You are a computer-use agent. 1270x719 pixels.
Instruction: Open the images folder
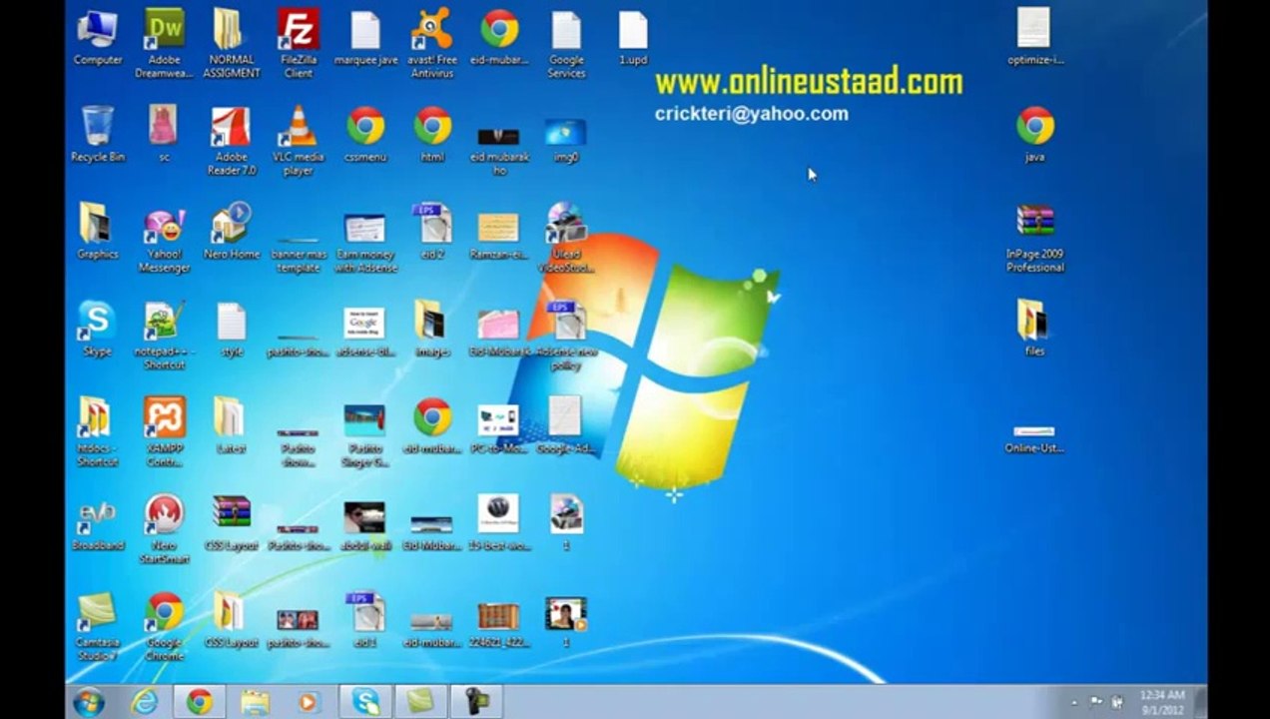click(432, 328)
